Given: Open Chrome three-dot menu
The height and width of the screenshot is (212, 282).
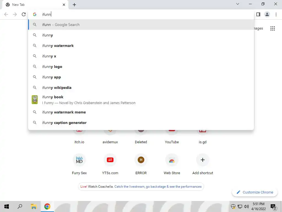Looking at the screenshot, I should point(276,14).
